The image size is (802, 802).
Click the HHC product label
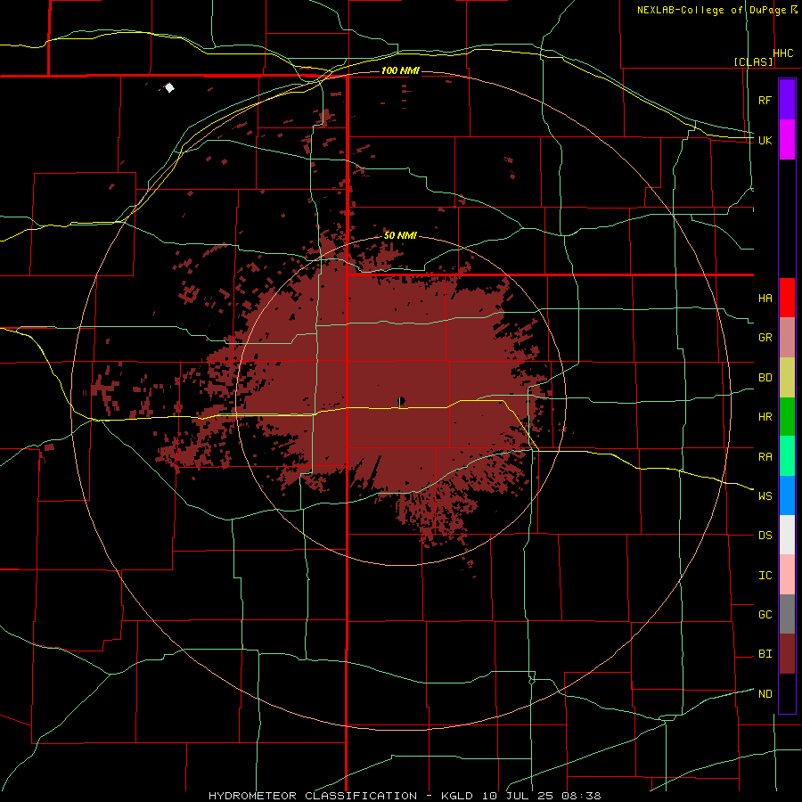[782, 53]
